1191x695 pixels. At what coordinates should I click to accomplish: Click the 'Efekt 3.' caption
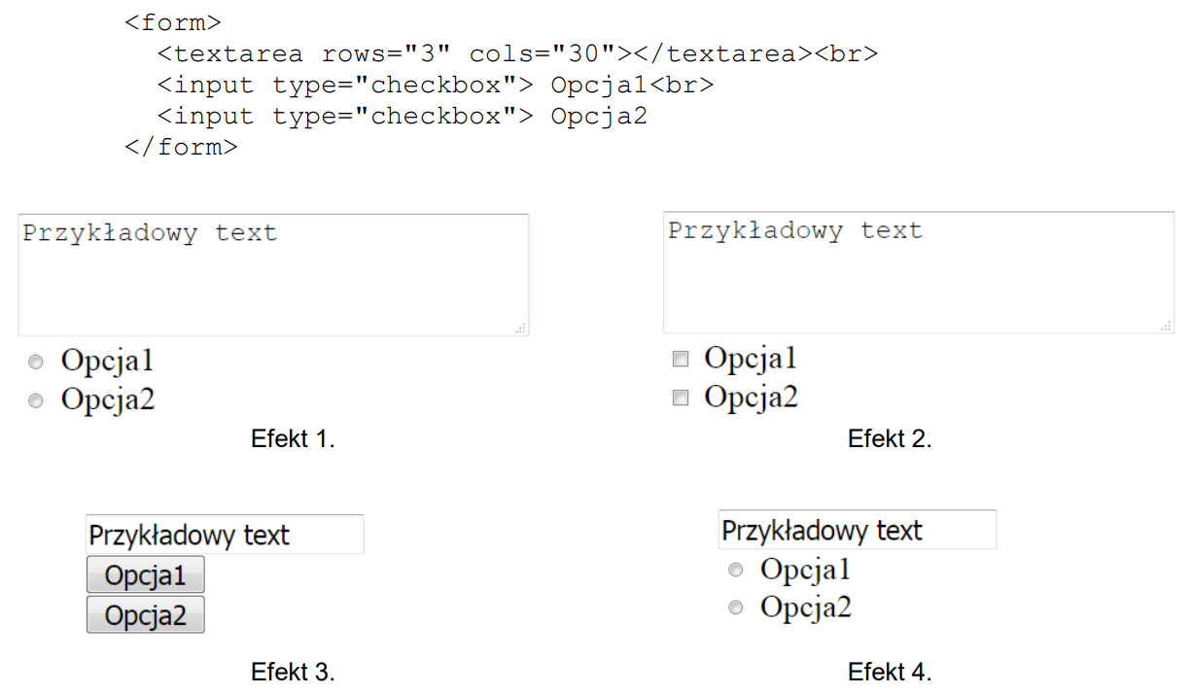click(293, 672)
